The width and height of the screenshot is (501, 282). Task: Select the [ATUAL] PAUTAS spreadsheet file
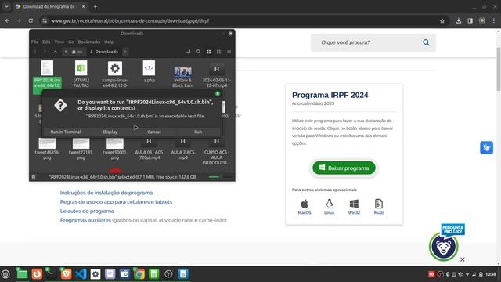pyautogui.click(x=81, y=74)
